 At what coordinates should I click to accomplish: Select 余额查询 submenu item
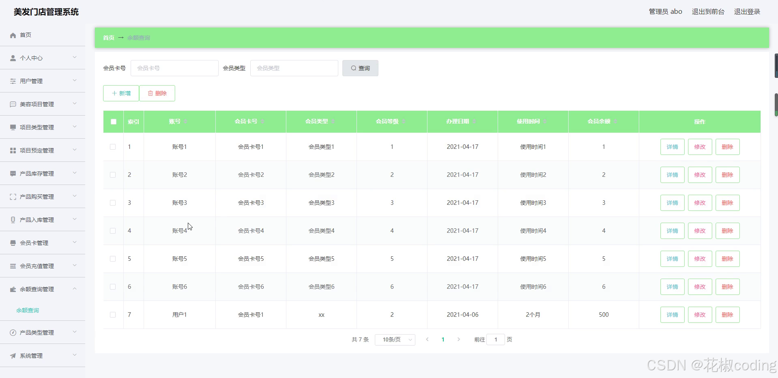[x=28, y=310]
